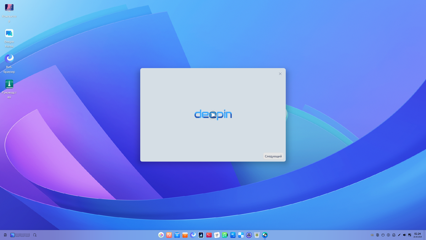
Task: Switch to the second workspace
Action: tap(17, 235)
